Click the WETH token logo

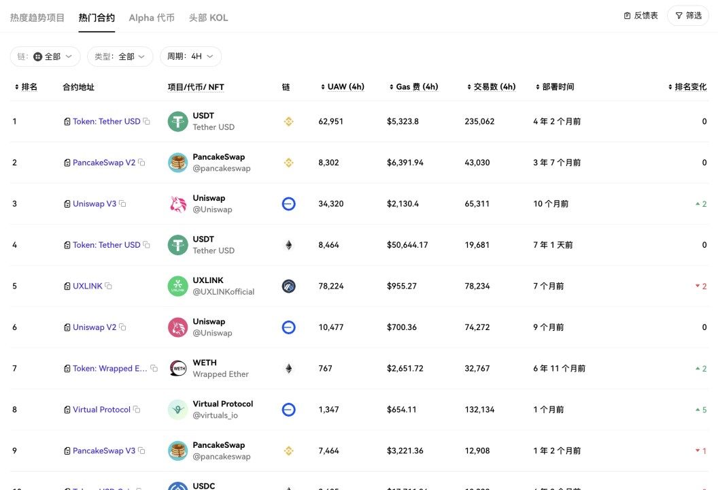(x=177, y=369)
